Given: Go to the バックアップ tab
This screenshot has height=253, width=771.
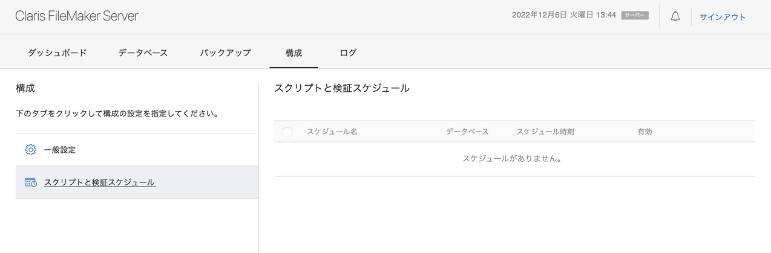Looking at the screenshot, I should (225, 53).
